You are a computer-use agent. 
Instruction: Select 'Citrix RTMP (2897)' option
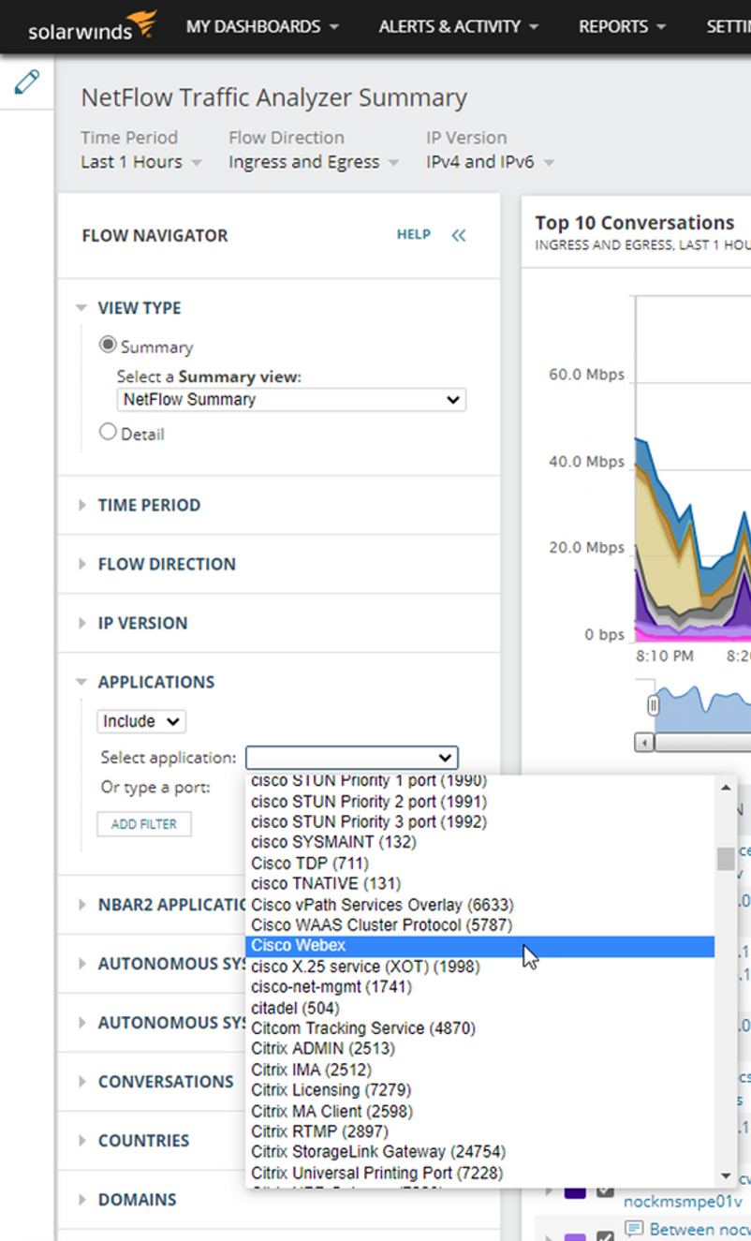point(480,1131)
